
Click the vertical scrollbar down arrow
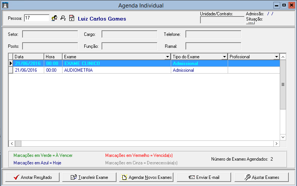(x=283, y=137)
